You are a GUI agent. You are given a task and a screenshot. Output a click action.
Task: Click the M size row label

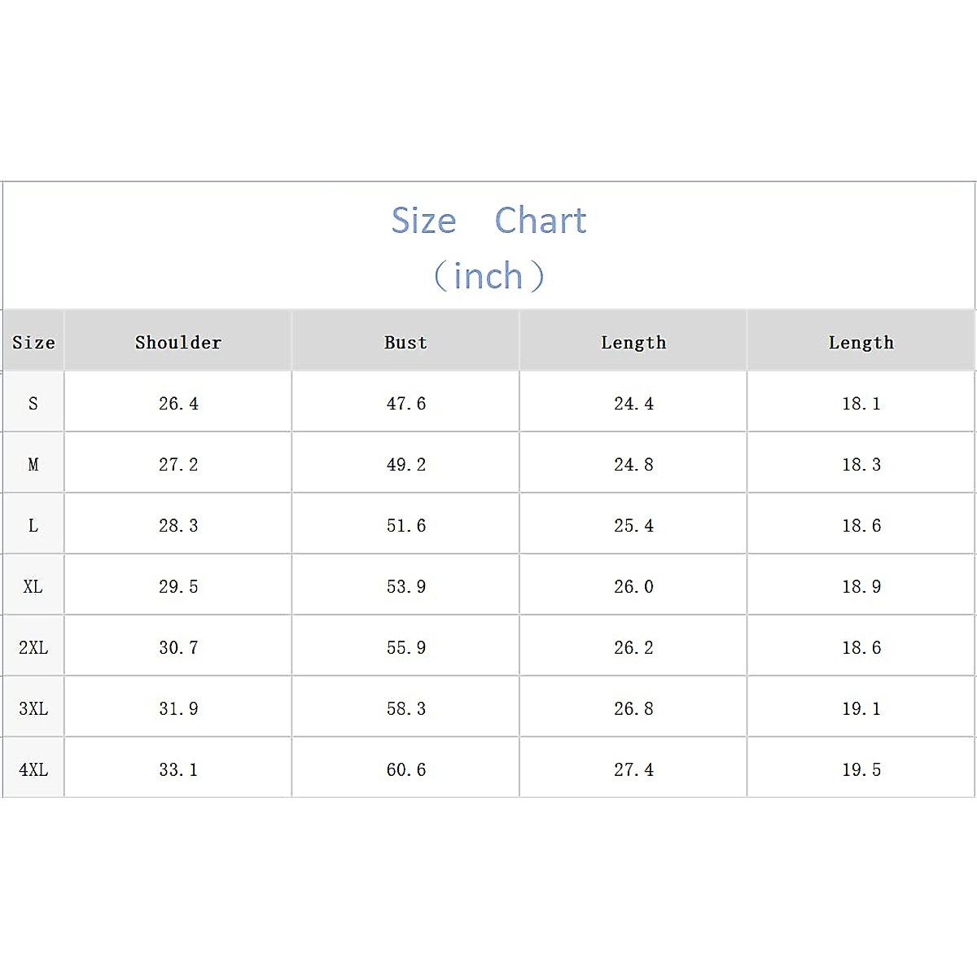coord(33,465)
